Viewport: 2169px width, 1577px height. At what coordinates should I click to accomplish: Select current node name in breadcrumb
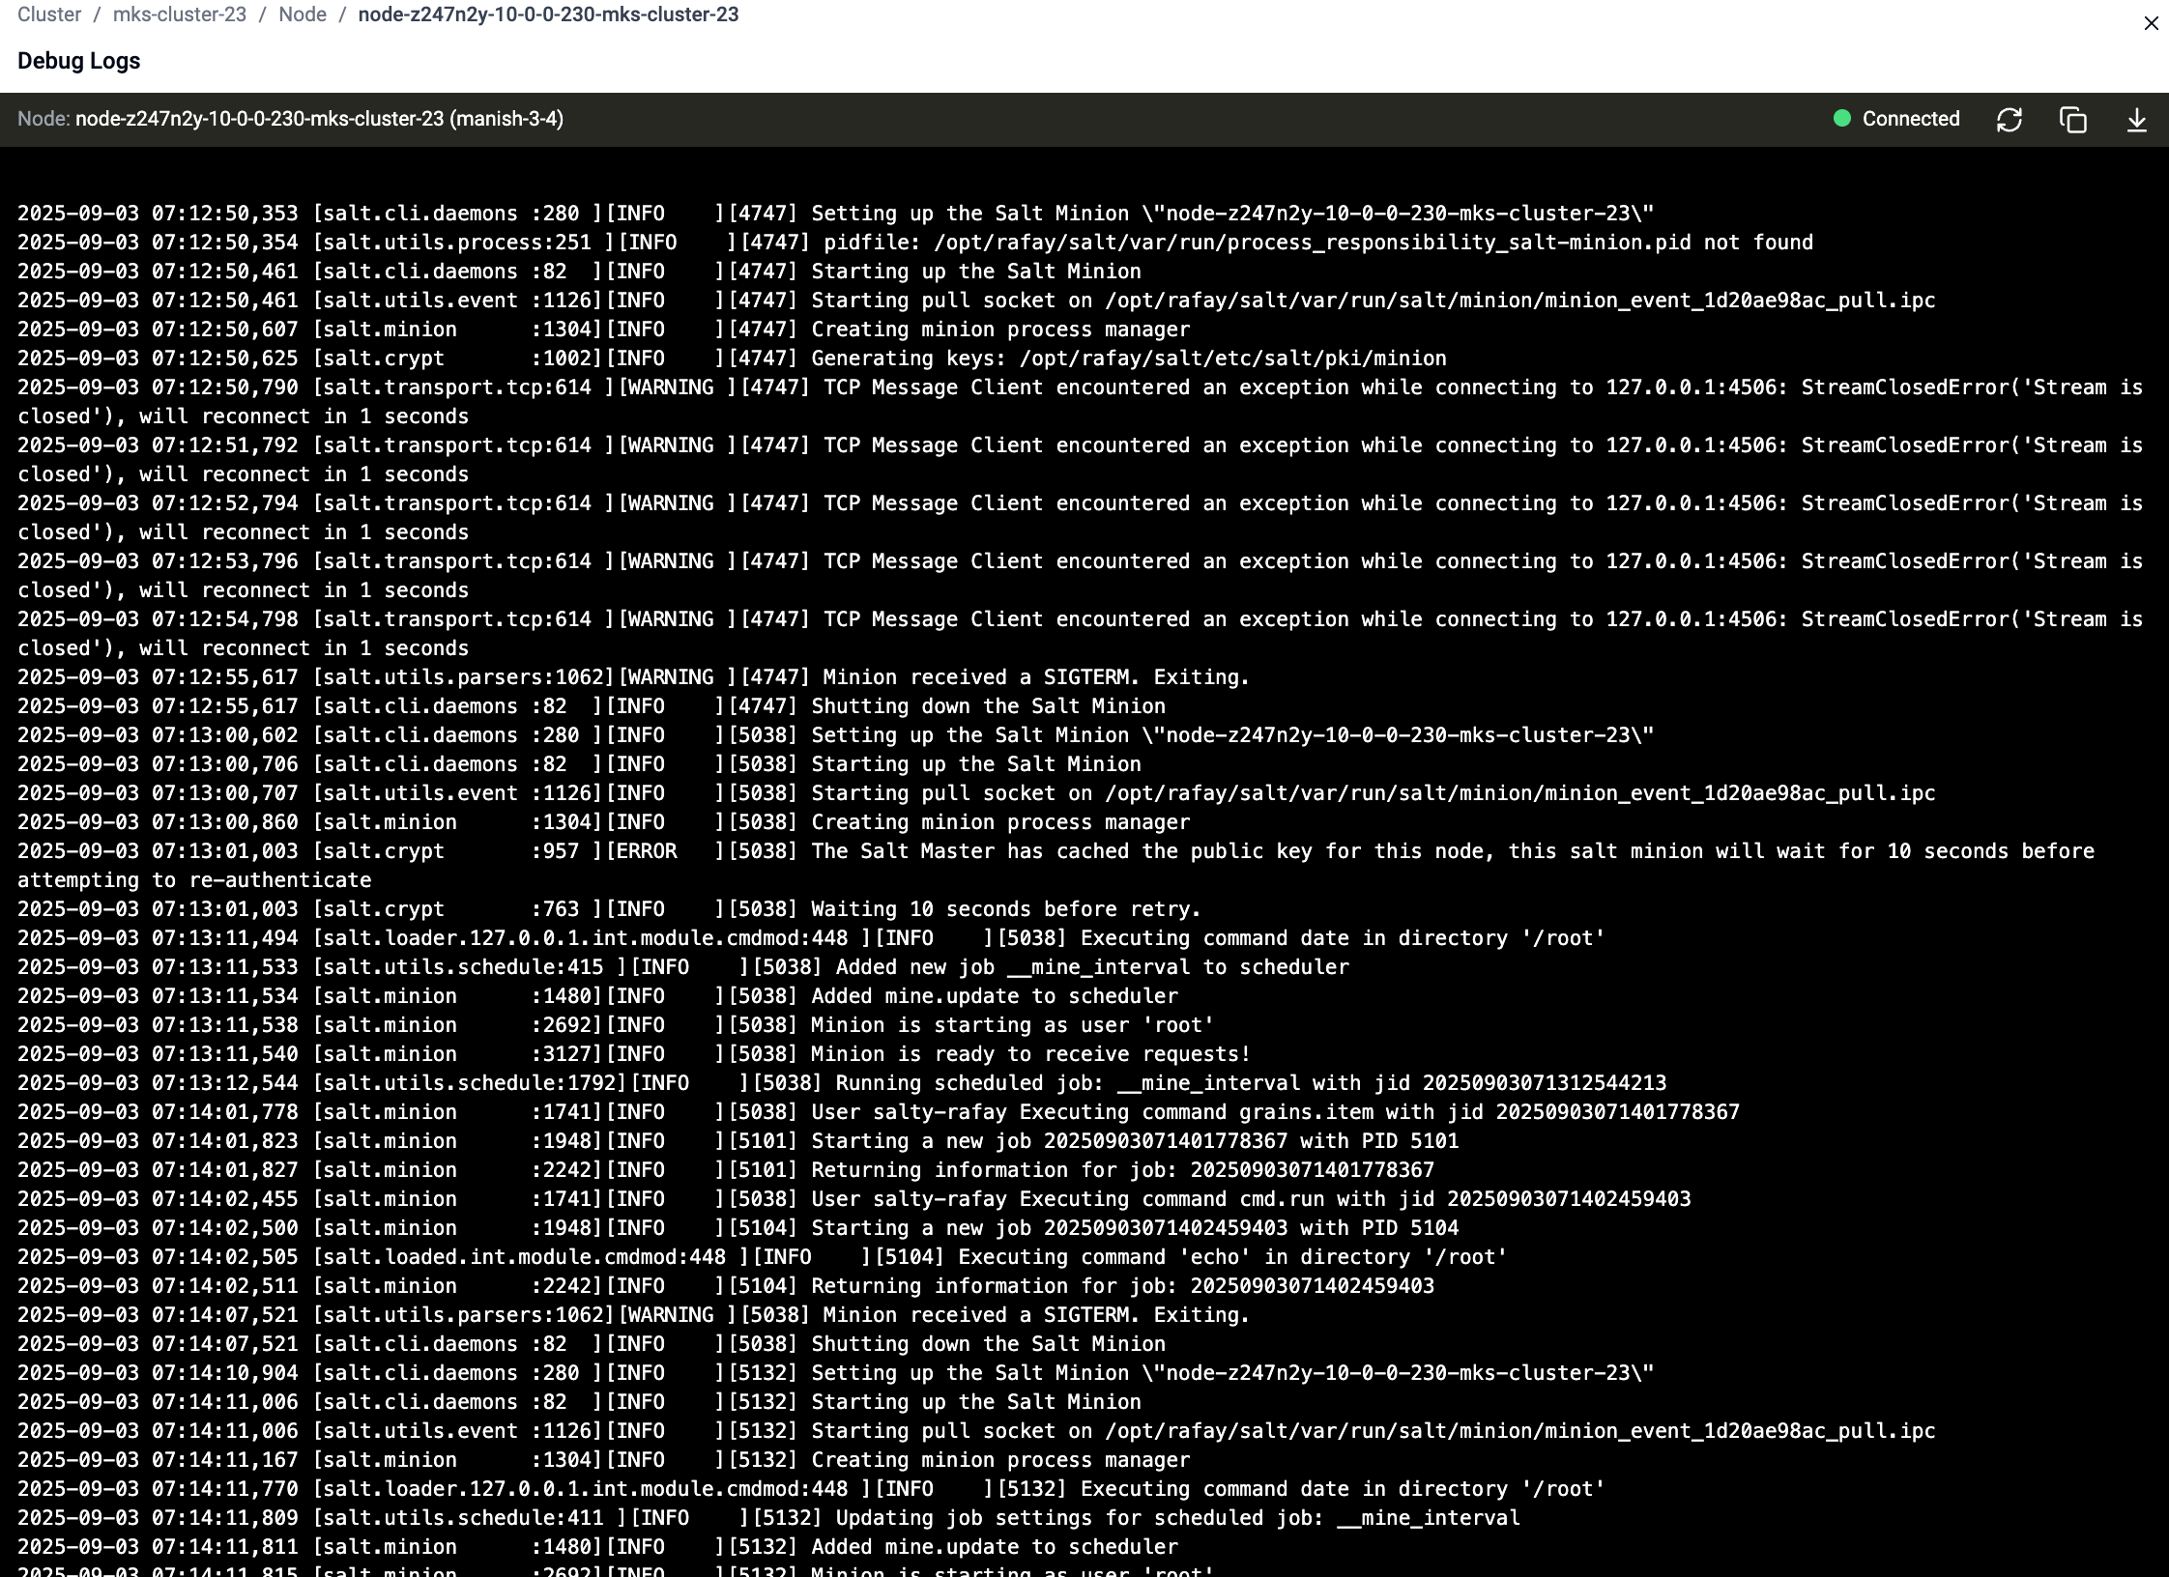[548, 14]
